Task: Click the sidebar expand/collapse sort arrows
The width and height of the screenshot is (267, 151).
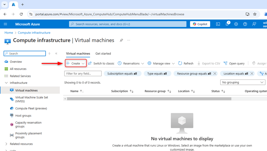Action: [x=49, y=54]
